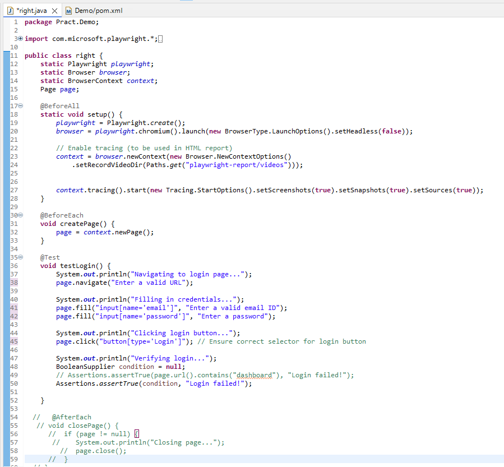
Task: Expand the folded imports at line 3
Action: tap(21, 39)
